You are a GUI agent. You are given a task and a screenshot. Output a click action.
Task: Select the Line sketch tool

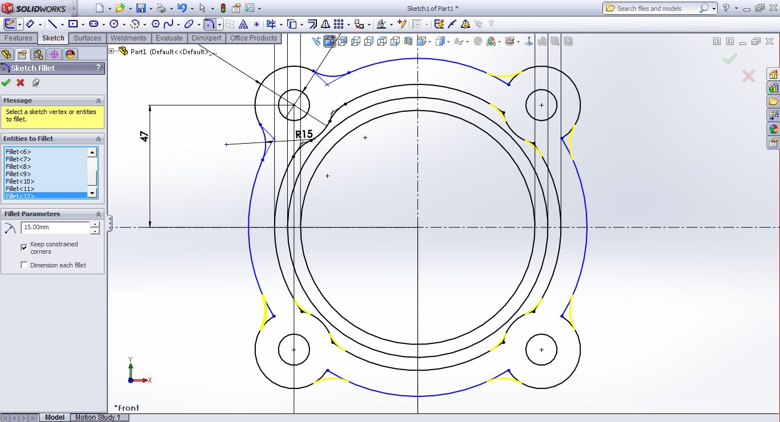pyautogui.click(x=53, y=24)
